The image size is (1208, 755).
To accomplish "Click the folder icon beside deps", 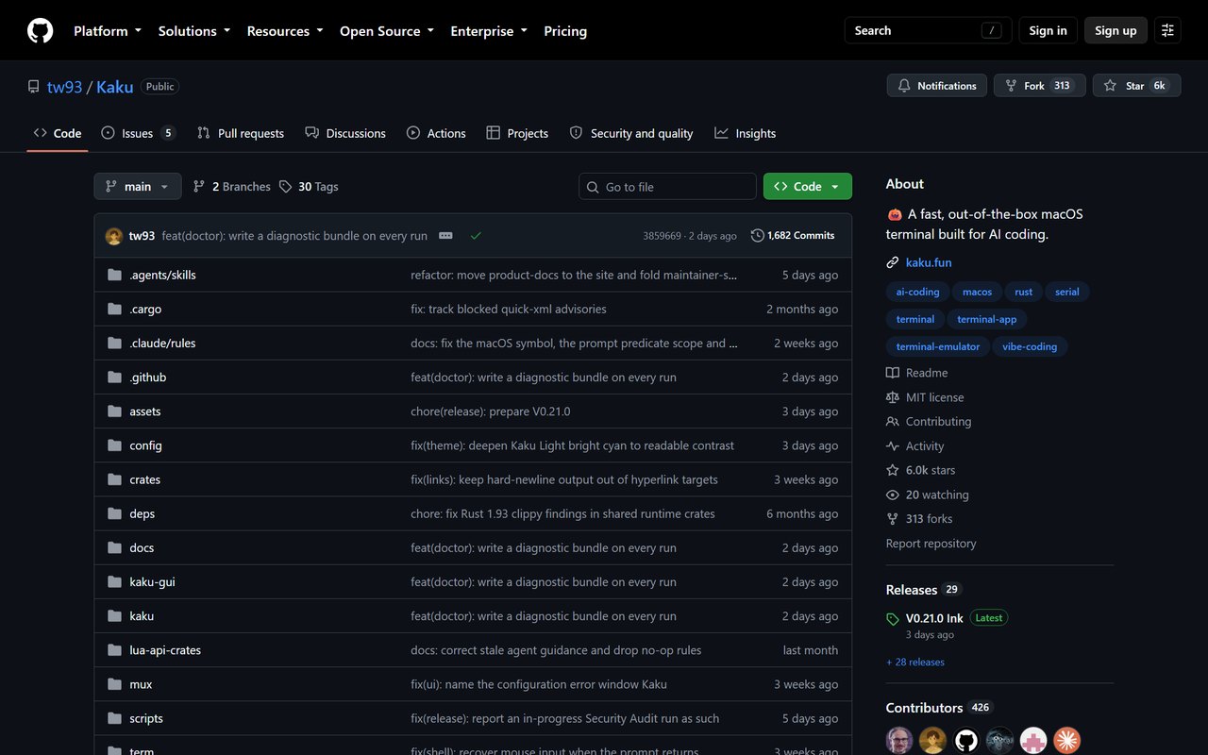I will [115, 513].
